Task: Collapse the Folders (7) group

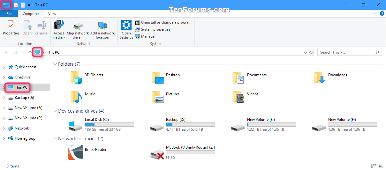Action: (55, 64)
